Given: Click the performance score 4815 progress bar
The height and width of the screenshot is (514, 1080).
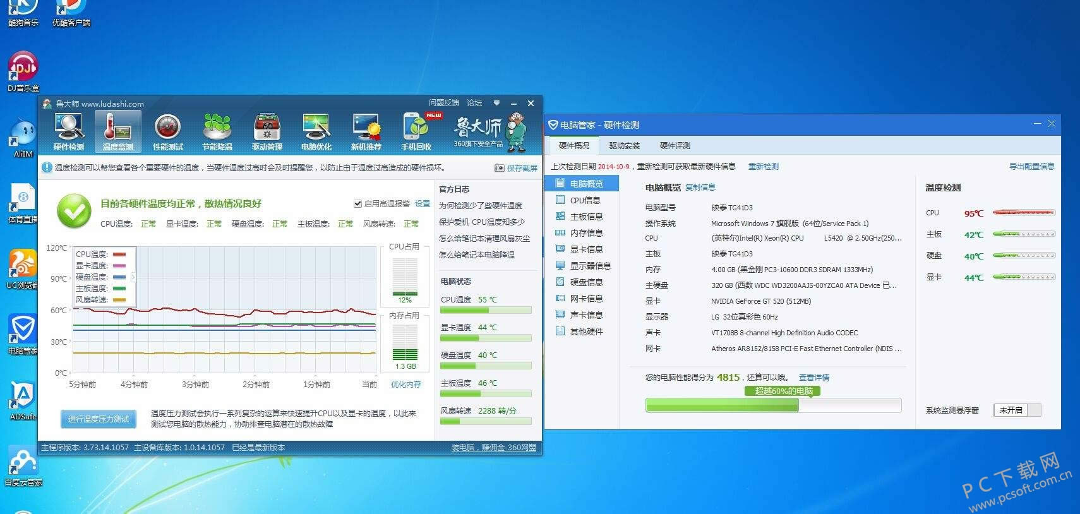Looking at the screenshot, I should (x=773, y=405).
